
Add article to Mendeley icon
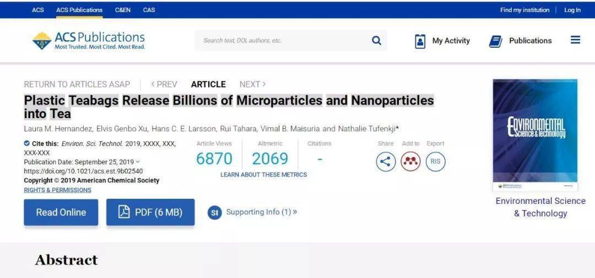[x=410, y=162]
